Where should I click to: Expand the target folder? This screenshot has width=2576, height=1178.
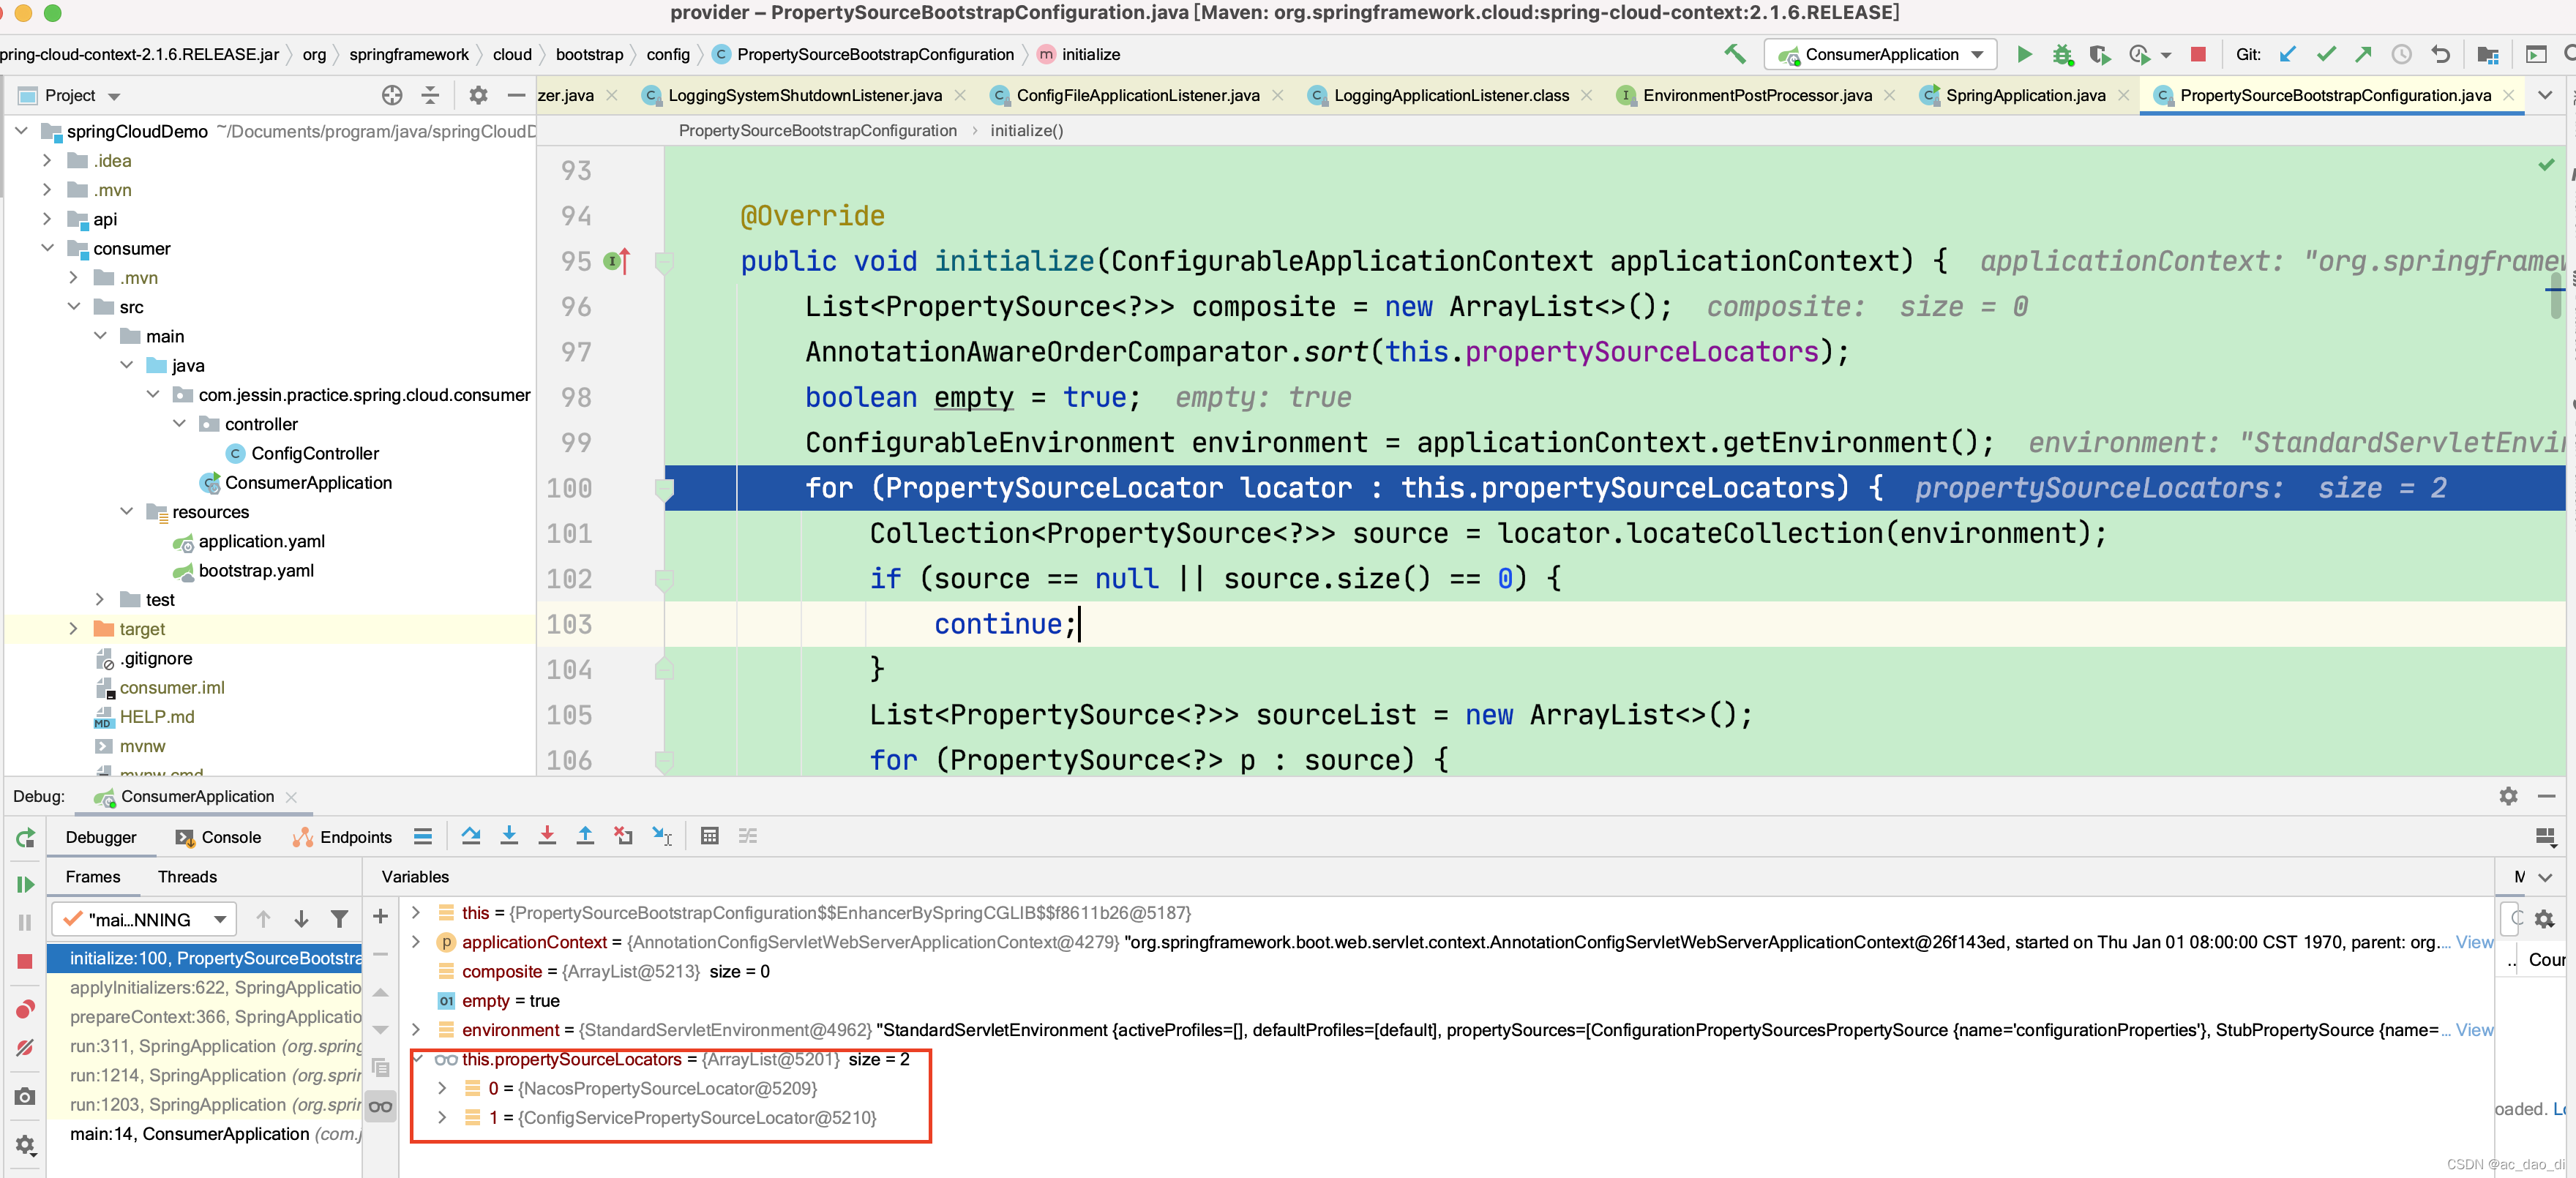(x=73, y=629)
